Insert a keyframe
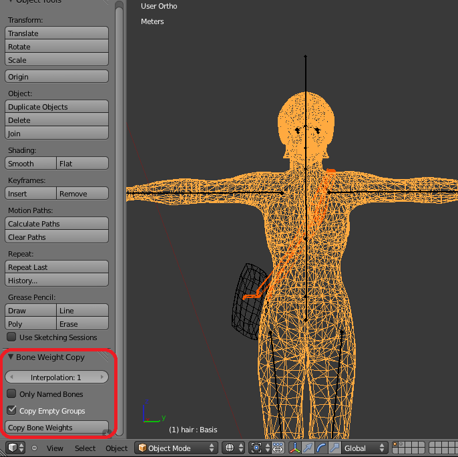Screen dimensions: 458x457 (31, 193)
